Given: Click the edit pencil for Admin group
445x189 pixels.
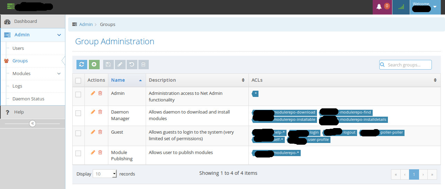Looking at the screenshot, I should [x=93, y=93].
